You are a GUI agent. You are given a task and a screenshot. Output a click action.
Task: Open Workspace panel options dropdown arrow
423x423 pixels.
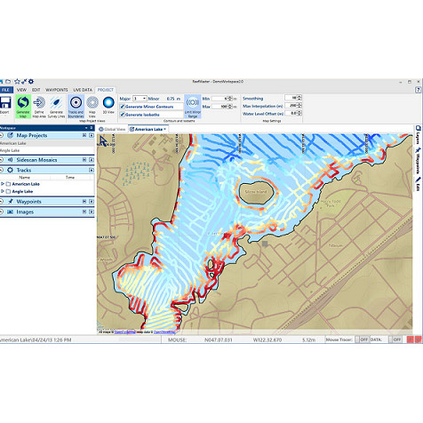point(86,128)
